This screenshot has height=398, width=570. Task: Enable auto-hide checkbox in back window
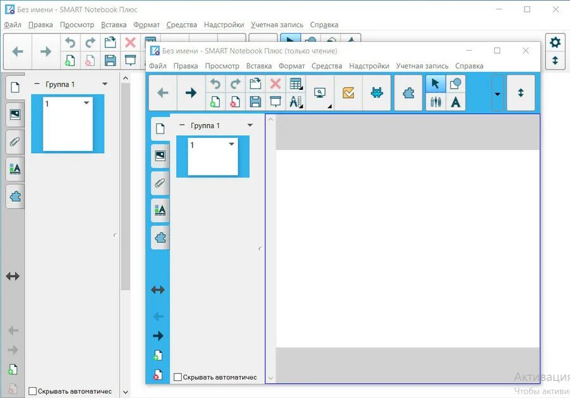(33, 391)
